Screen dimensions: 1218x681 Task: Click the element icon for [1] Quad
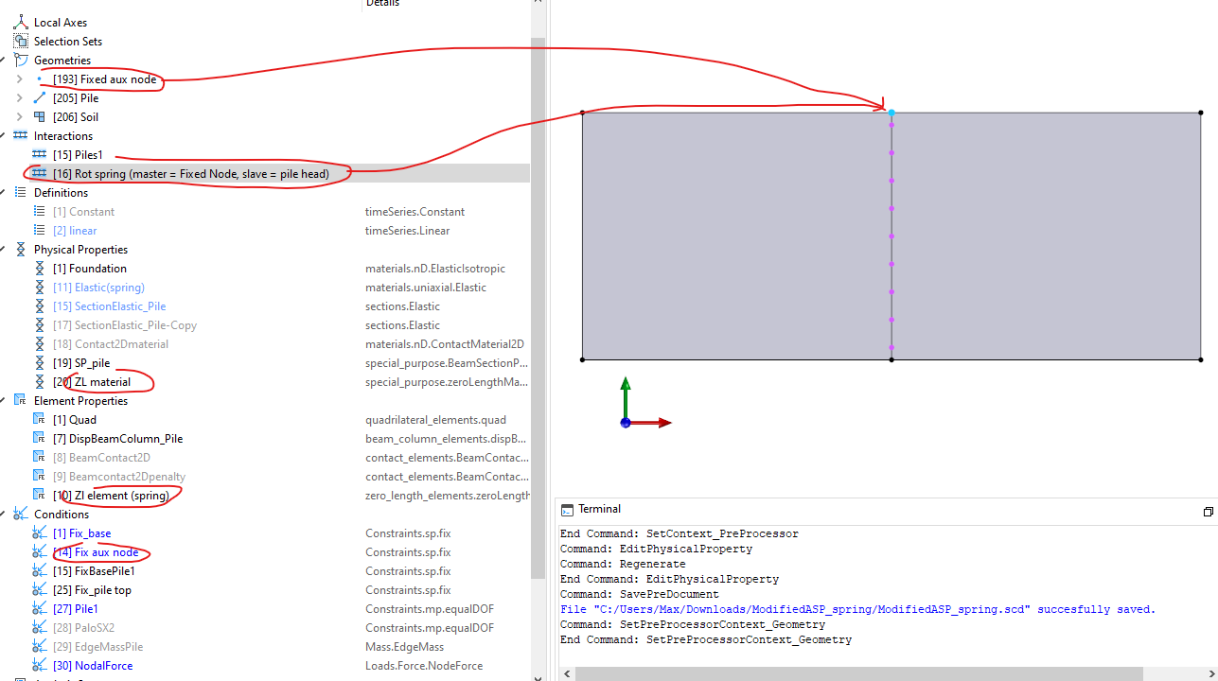(40, 419)
